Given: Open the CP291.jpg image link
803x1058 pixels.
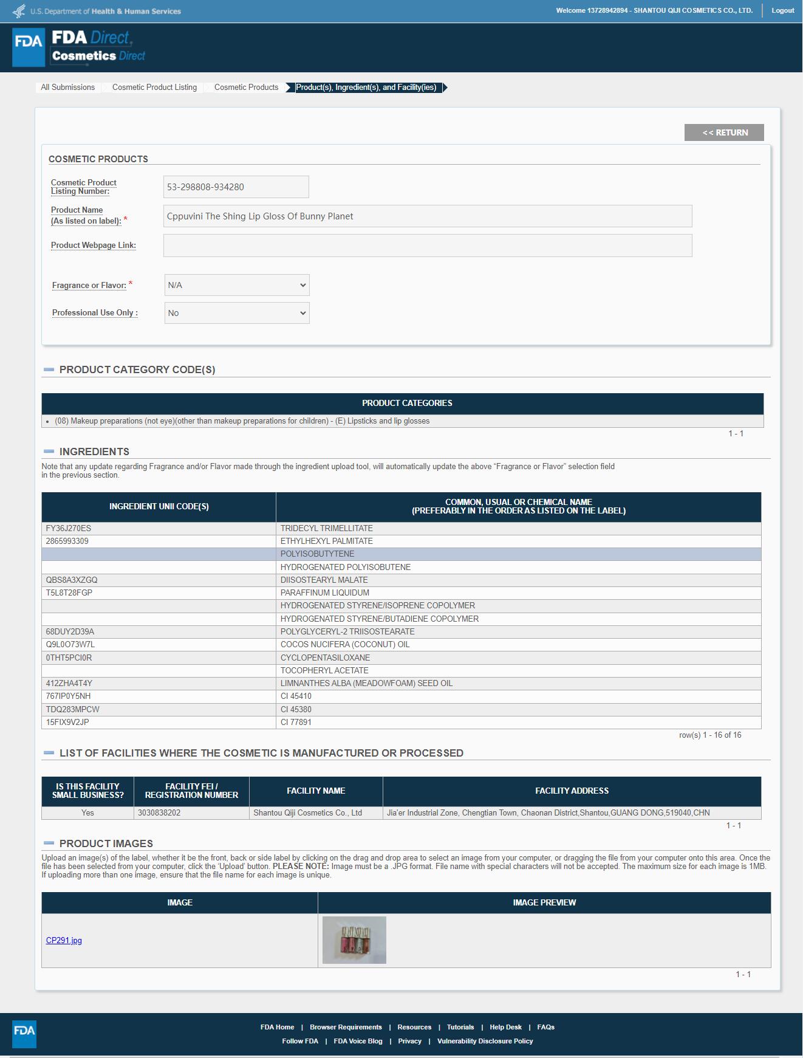Looking at the screenshot, I should point(64,940).
